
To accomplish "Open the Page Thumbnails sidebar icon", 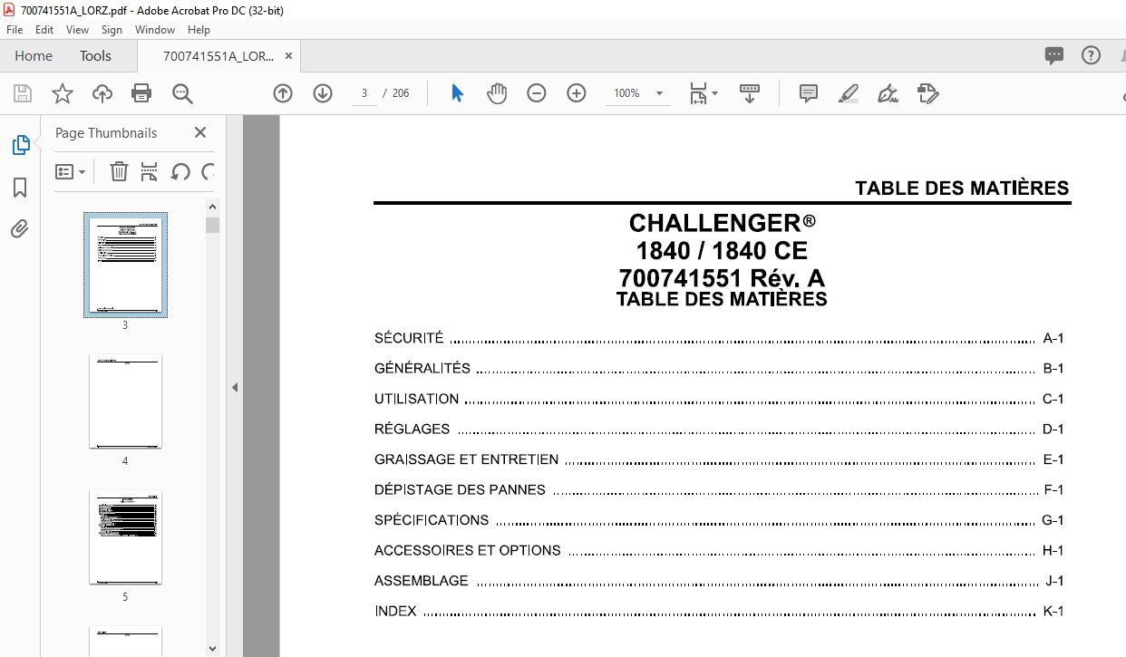I will (20, 145).
